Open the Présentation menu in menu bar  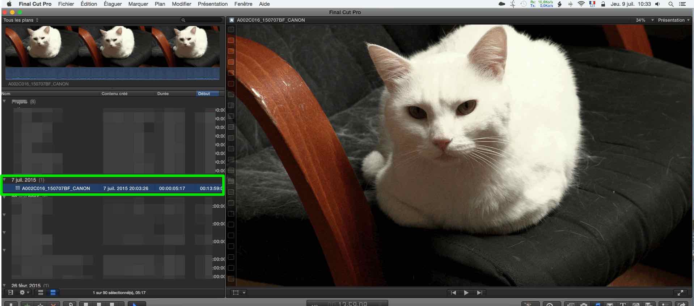pyautogui.click(x=213, y=4)
